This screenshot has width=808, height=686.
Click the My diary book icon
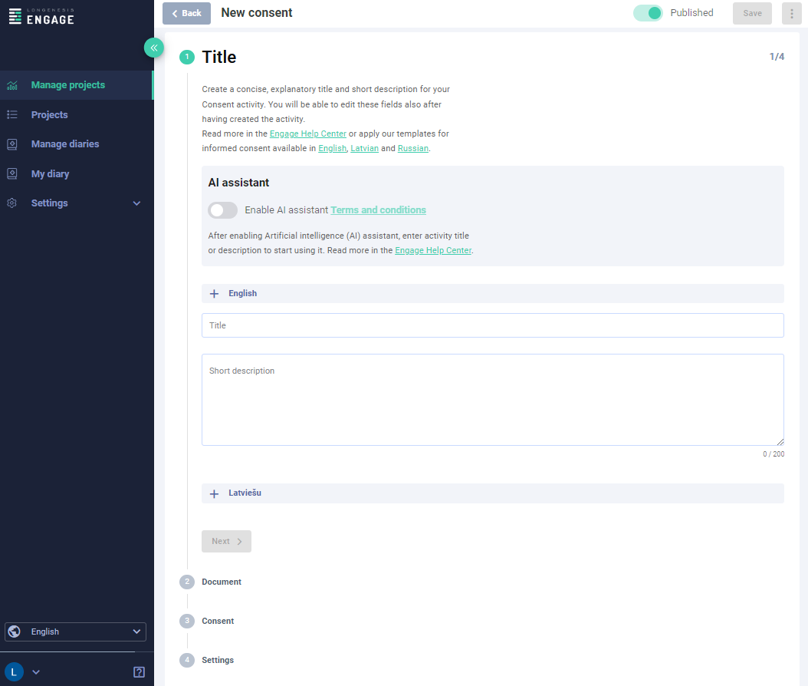(12, 173)
